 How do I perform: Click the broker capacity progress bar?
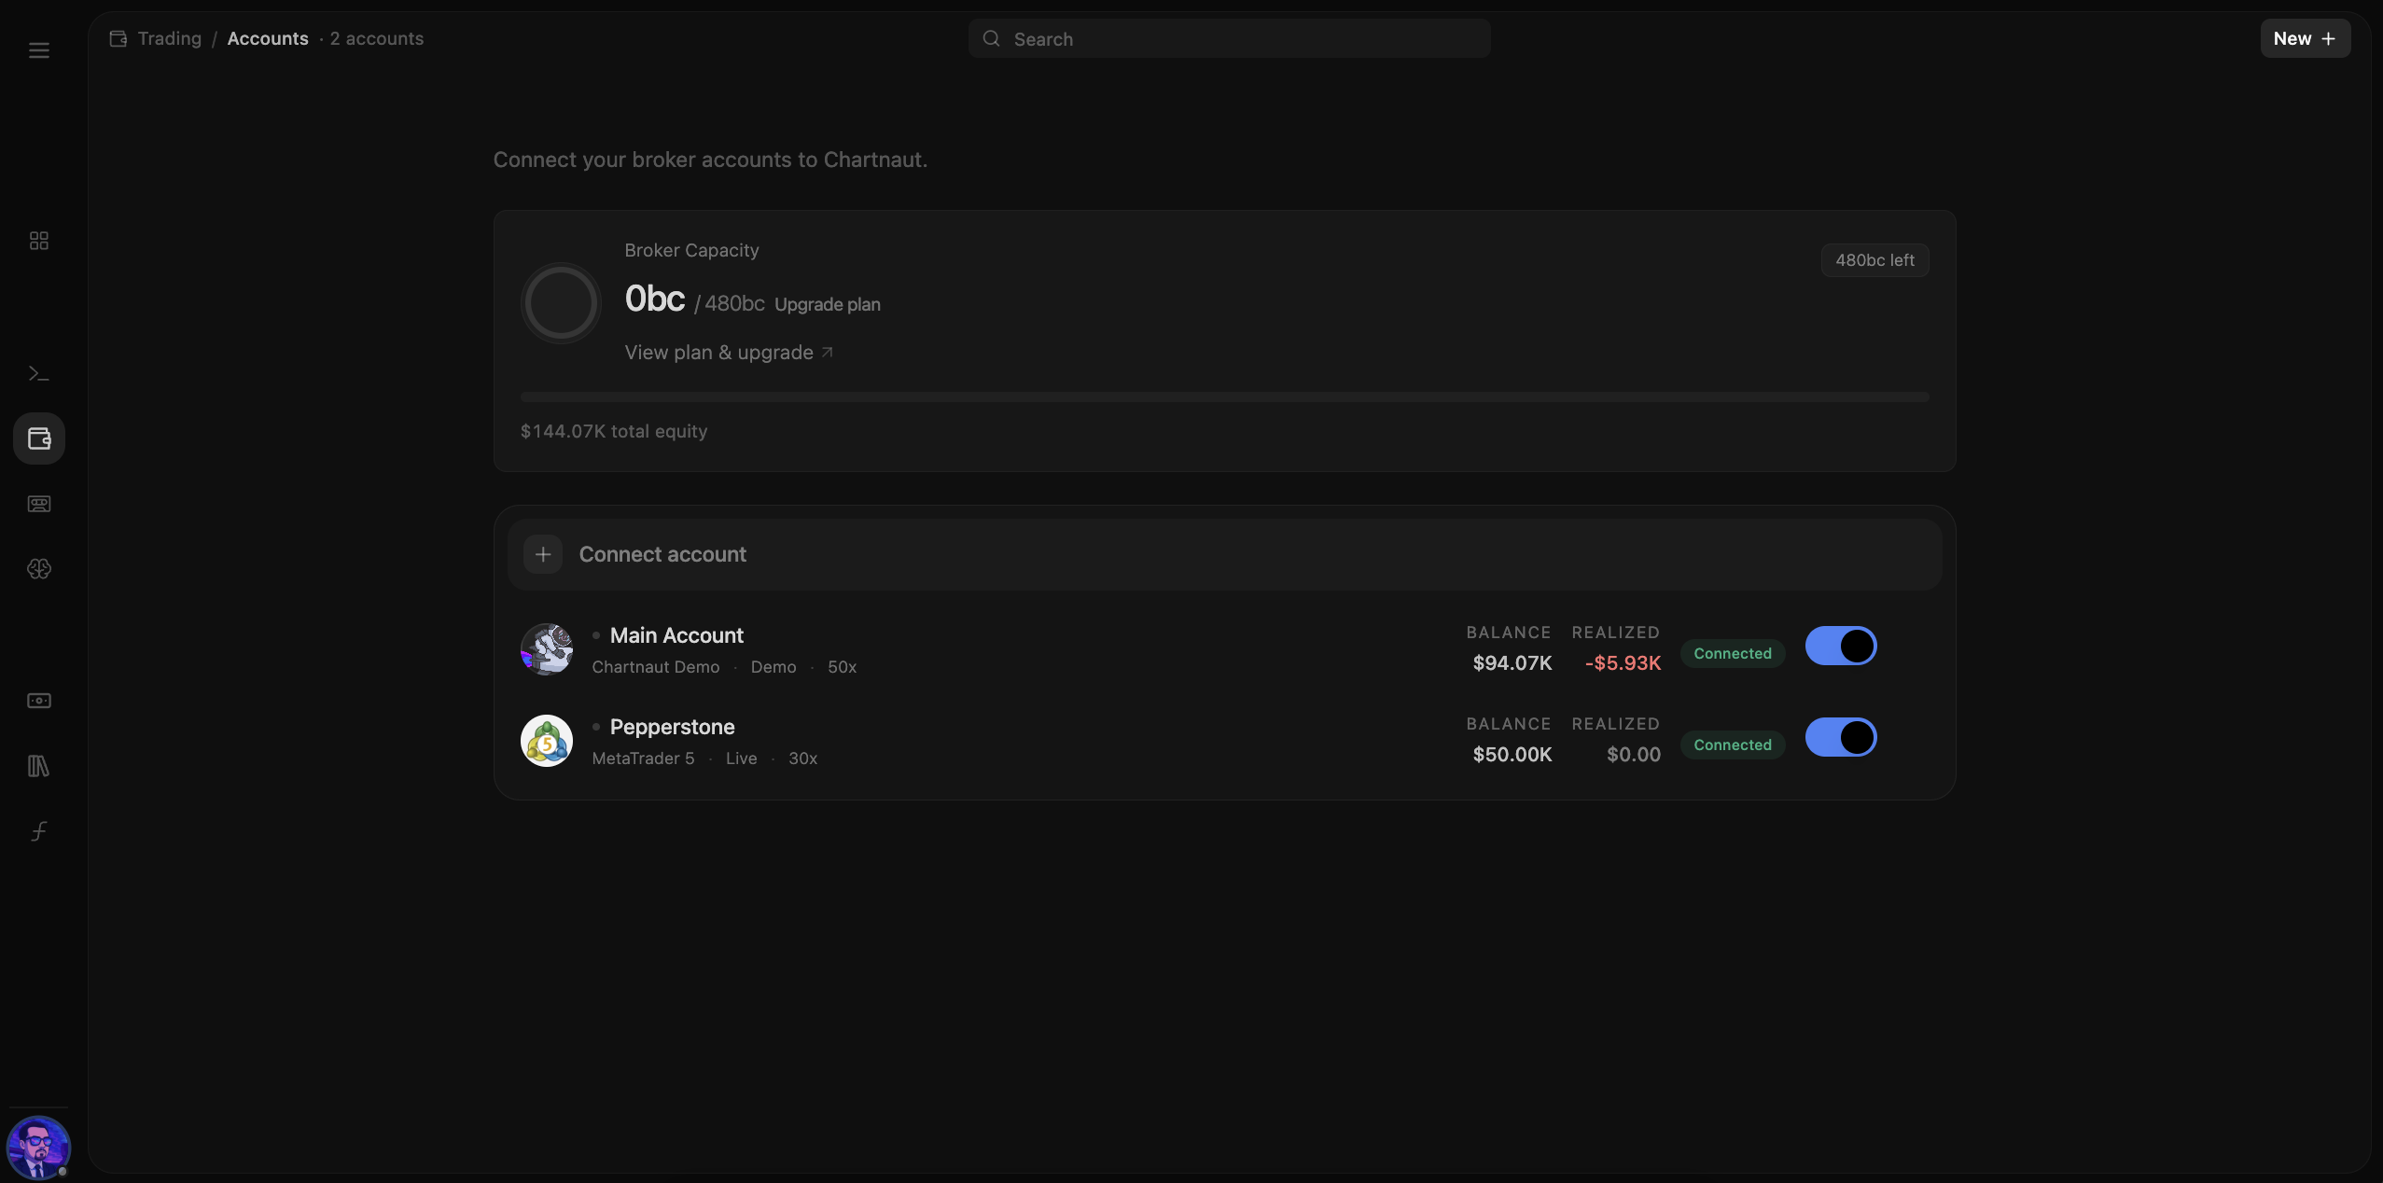click(x=1224, y=397)
